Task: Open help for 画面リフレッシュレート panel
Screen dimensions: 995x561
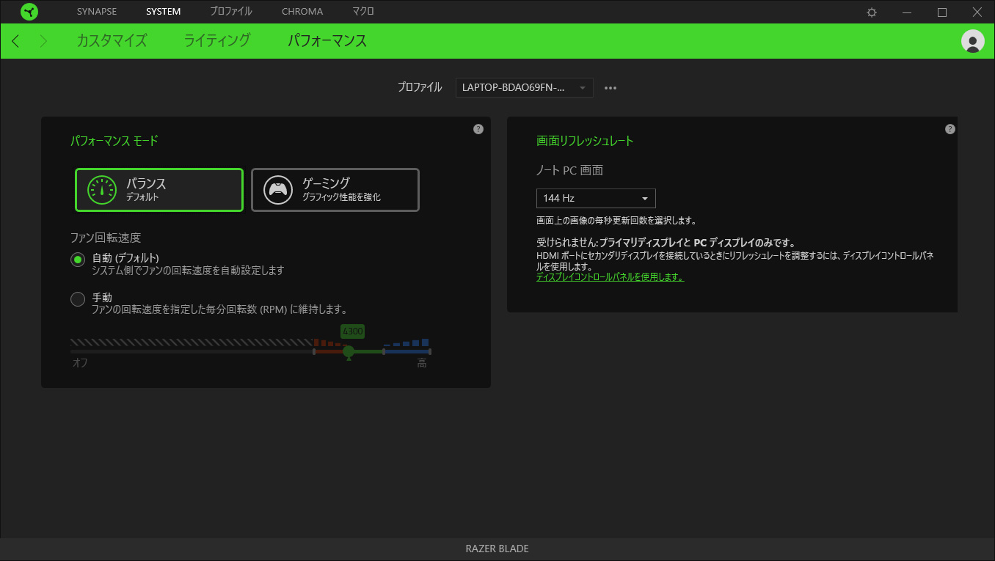Action: click(950, 129)
